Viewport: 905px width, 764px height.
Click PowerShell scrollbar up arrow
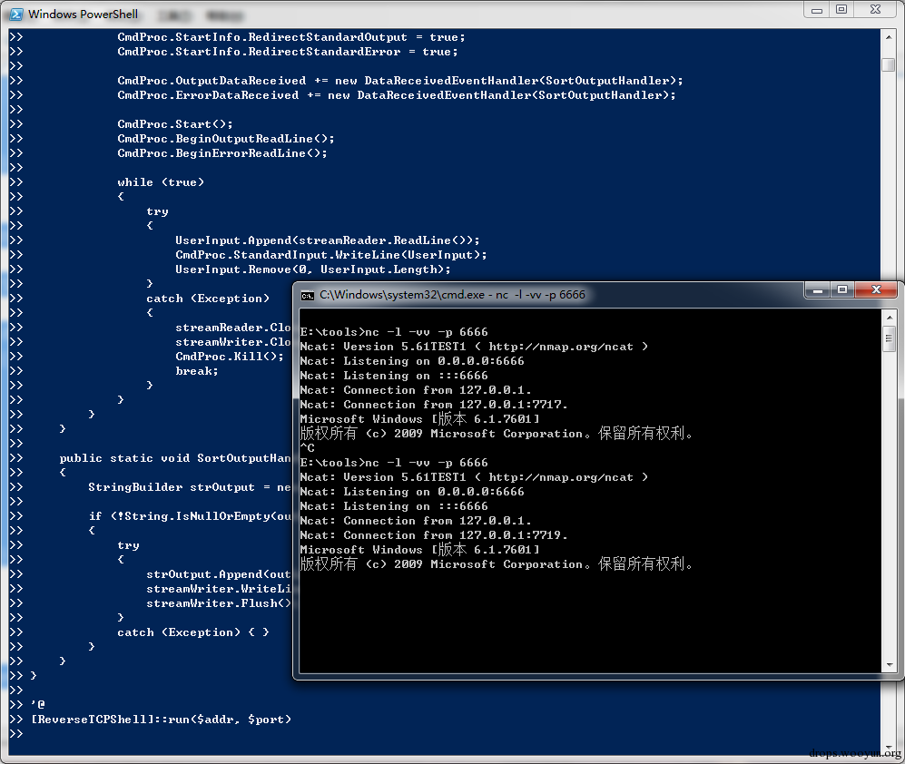(889, 37)
